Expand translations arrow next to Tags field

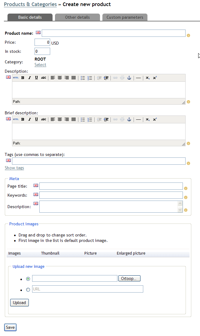pos(189,163)
